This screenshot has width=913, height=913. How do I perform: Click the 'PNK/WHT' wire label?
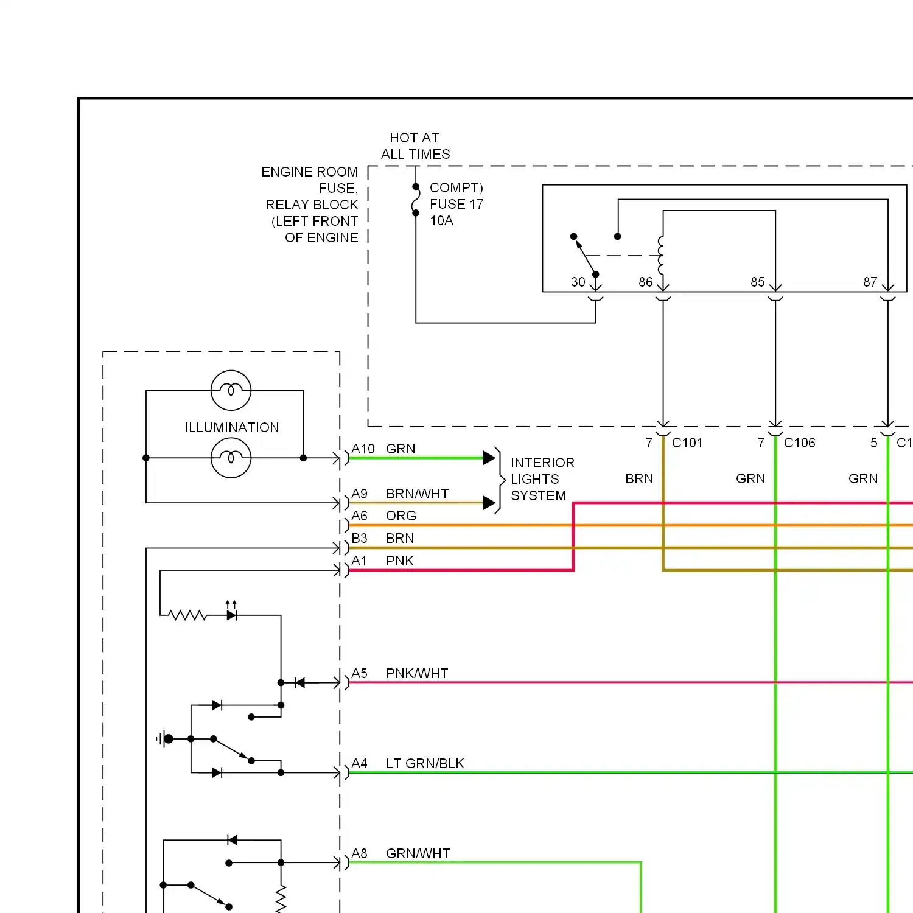click(417, 673)
